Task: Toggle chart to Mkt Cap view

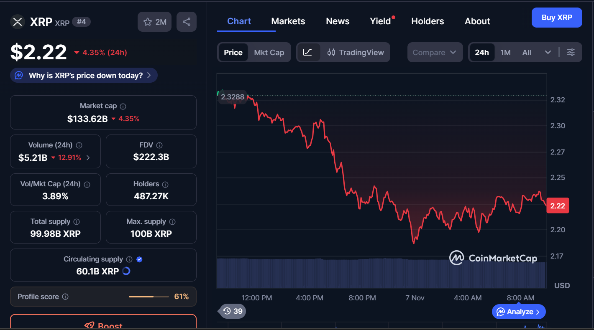Action: point(269,52)
